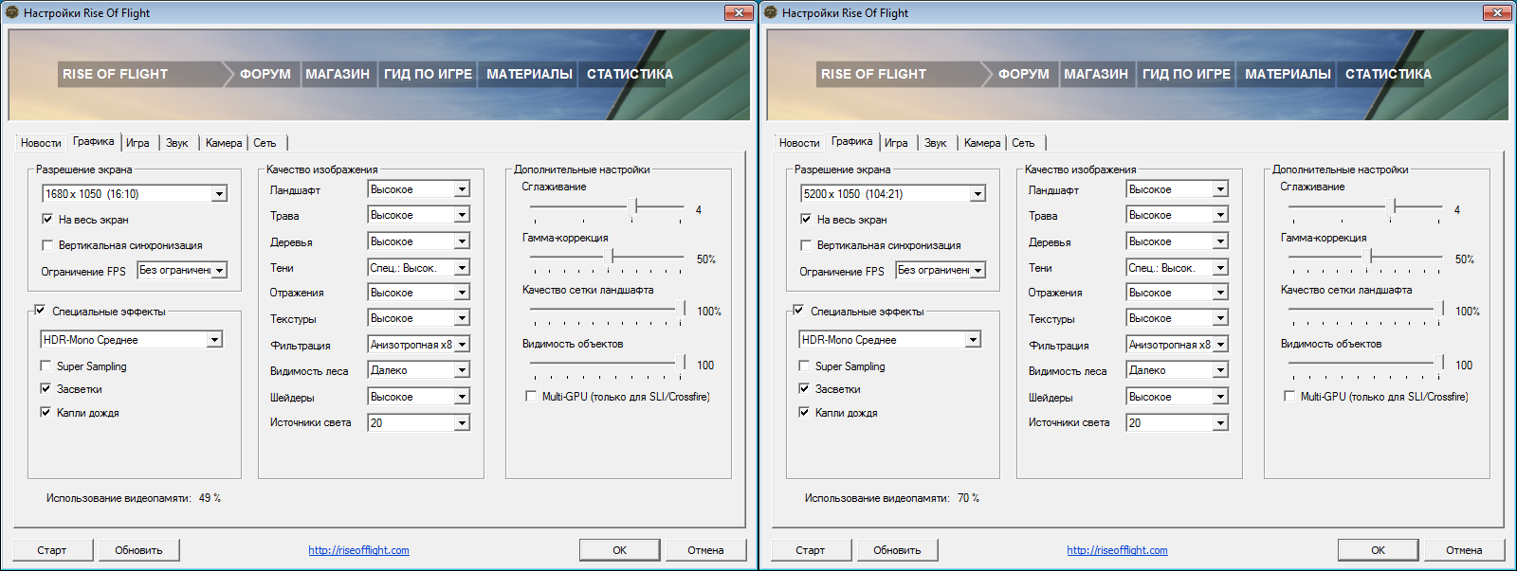This screenshot has width=1517, height=571.
Task: Toggle 'На весь экран' in right window
Action: click(x=805, y=219)
